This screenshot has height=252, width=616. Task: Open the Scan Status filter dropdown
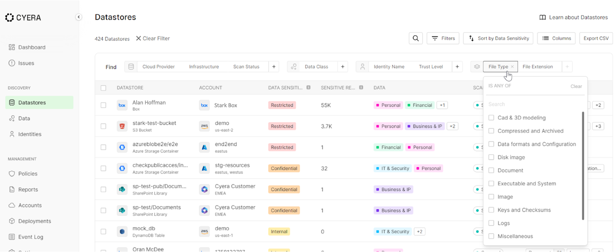click(246, 67)
